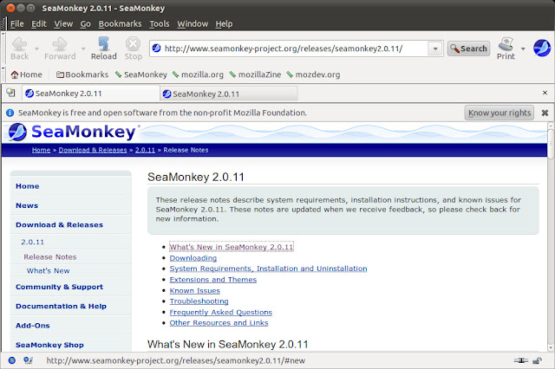Collapse the personal toolbar grippy
The height and width of the screenshot is (369, 555).
(x=3, y=74)
